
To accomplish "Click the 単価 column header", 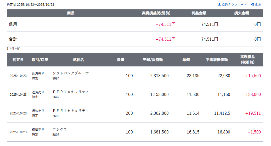I will 186,60.
